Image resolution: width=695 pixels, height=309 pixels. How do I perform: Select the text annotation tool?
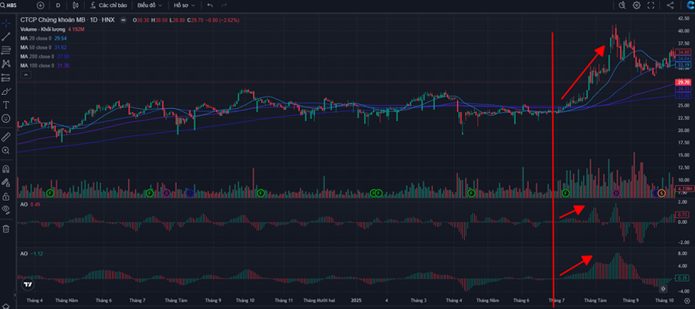tap(5, 105)
